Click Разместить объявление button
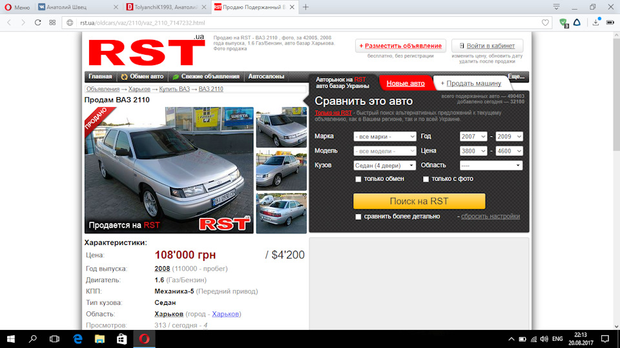620x348 pixels. (400, 46)
